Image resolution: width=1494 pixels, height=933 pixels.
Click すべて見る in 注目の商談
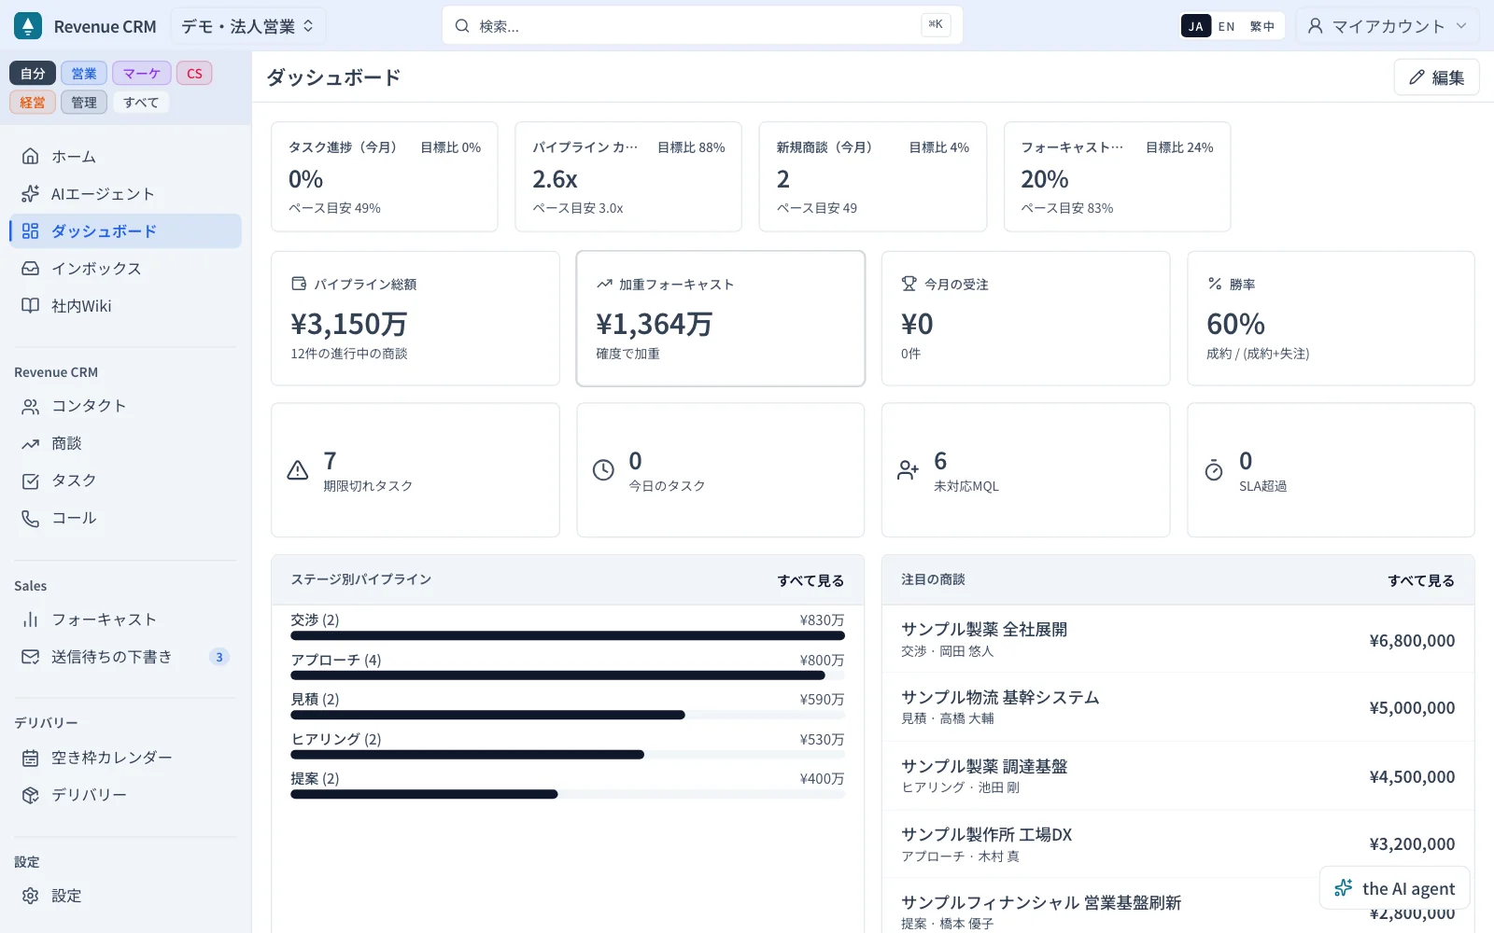(x=1421, y=580)
